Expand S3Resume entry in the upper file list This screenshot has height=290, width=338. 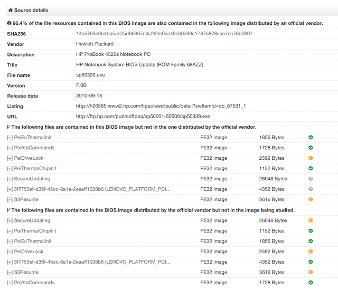point(10,200)
